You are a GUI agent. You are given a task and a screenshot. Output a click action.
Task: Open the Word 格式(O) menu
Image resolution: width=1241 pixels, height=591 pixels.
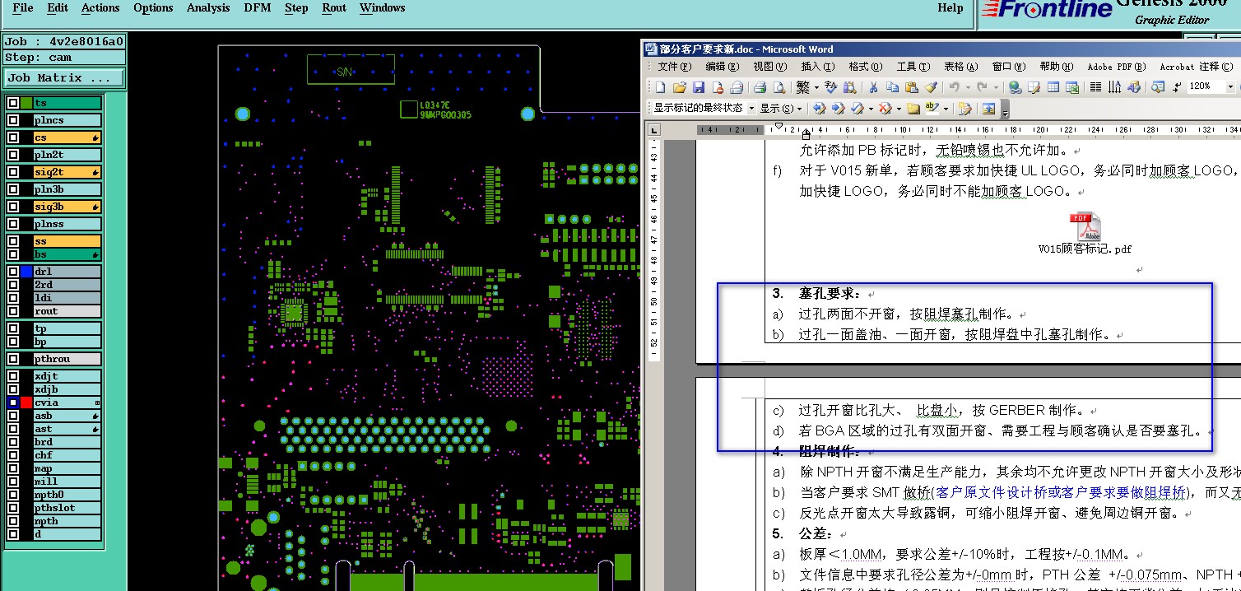point(865,67)
